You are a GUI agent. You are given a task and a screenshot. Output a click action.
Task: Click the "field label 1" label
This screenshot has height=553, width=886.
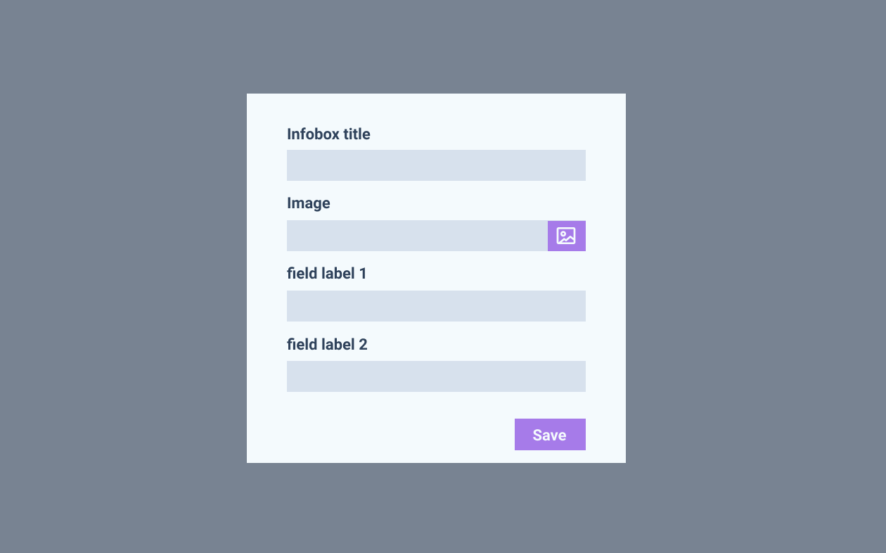point(327,274)
